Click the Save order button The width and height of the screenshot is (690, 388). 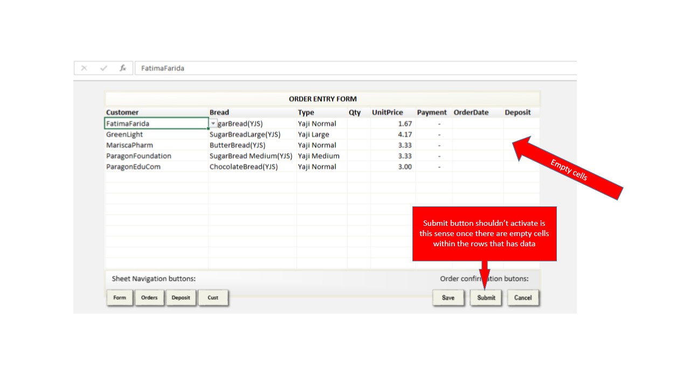pyautogui.click(x=448, y=297)
